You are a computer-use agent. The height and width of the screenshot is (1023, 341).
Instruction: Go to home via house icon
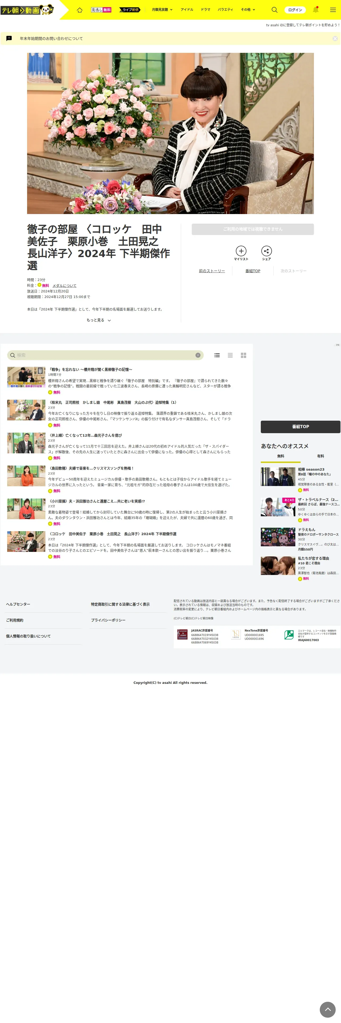(x=79, y=10)
